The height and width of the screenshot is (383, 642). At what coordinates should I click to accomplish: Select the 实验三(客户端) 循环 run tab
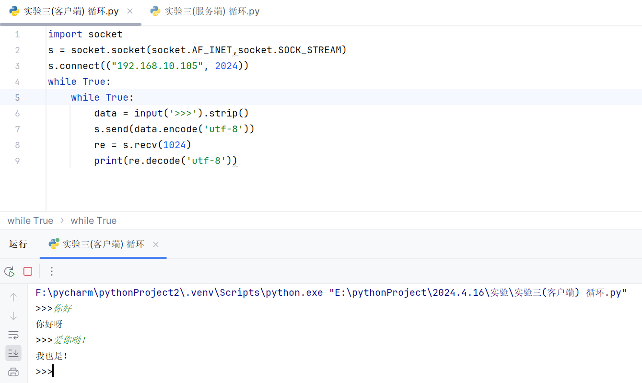(x=103, y=244)
